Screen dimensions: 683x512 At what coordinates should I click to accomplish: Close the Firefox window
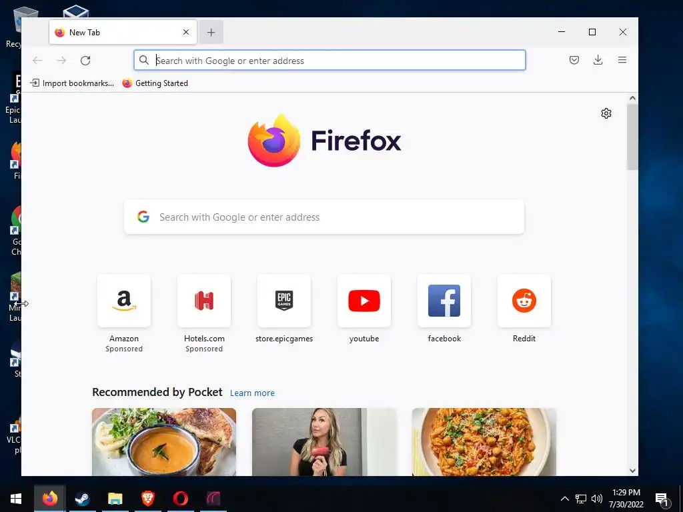coord(623,32)
